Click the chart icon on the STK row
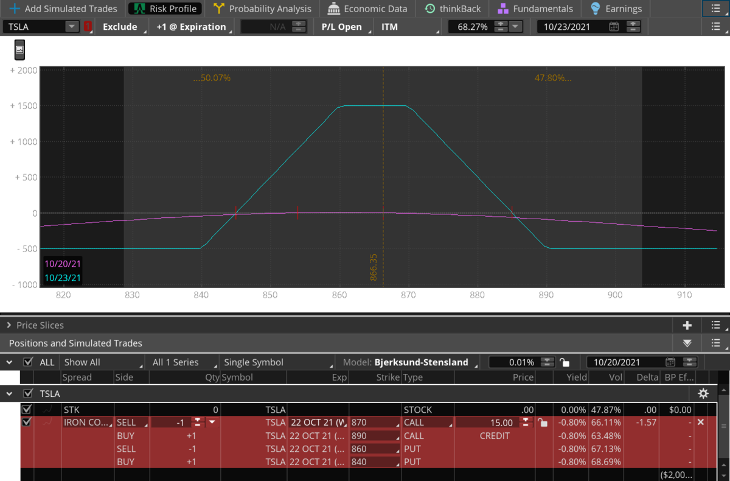730x481 pixels. pyautogui.click(x=47, y=410)
